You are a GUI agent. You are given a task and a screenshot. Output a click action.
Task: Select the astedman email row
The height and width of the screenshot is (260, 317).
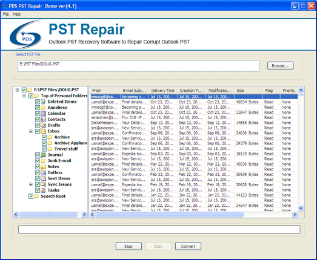point(194,117)
